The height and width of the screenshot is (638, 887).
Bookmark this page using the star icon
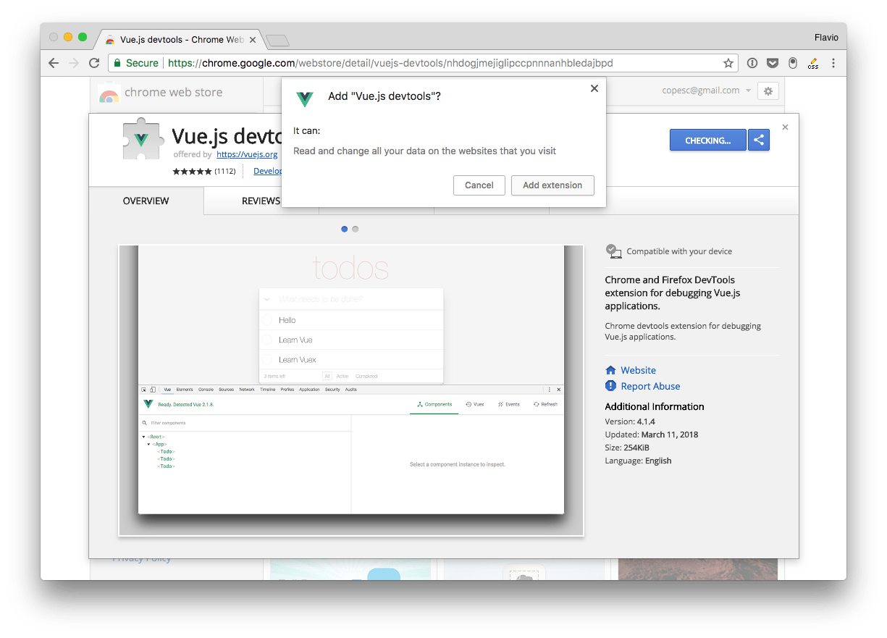(728, 63)
